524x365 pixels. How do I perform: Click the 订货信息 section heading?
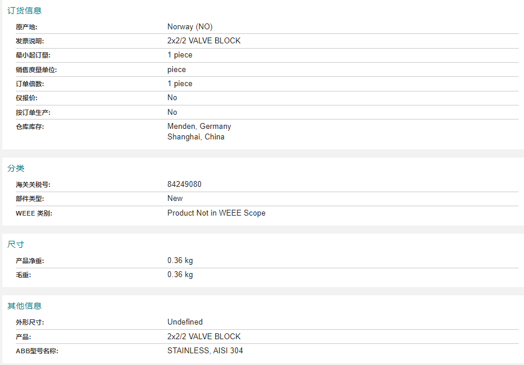point(25,11)
